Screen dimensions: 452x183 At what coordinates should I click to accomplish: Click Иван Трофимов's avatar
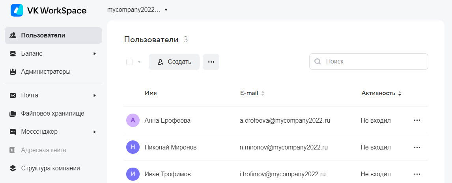pyautogui.click(x=133, y=174)
